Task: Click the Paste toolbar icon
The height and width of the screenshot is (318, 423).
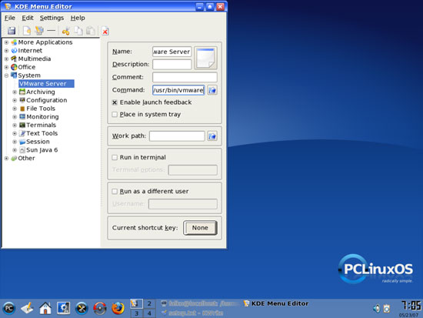Action: [x=91, y=31]
